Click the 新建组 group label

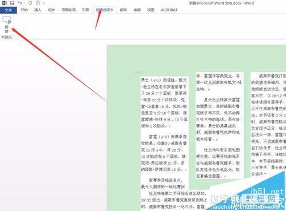7,37
